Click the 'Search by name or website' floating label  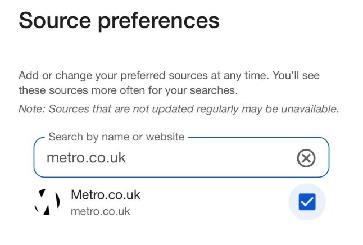pos(116,137)
